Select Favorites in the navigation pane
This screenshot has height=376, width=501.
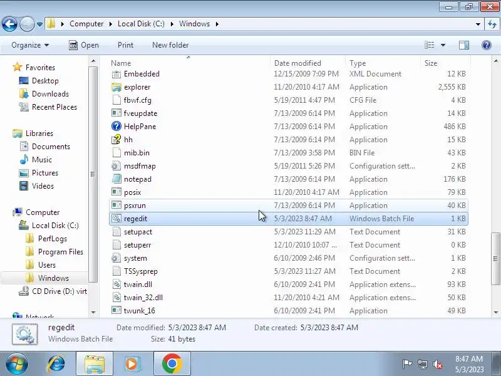(40, 68)
